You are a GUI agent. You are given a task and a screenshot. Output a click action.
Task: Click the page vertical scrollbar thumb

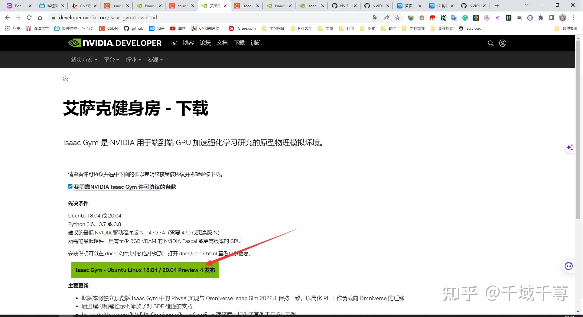point(578,130)
